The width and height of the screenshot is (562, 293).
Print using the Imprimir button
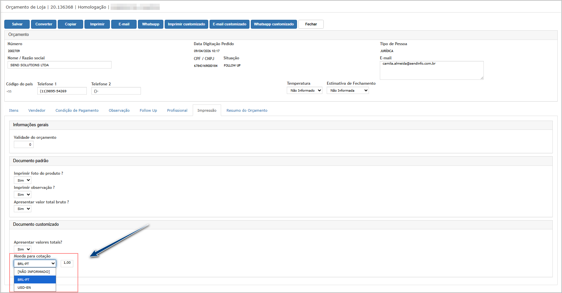tap(97, 24)
